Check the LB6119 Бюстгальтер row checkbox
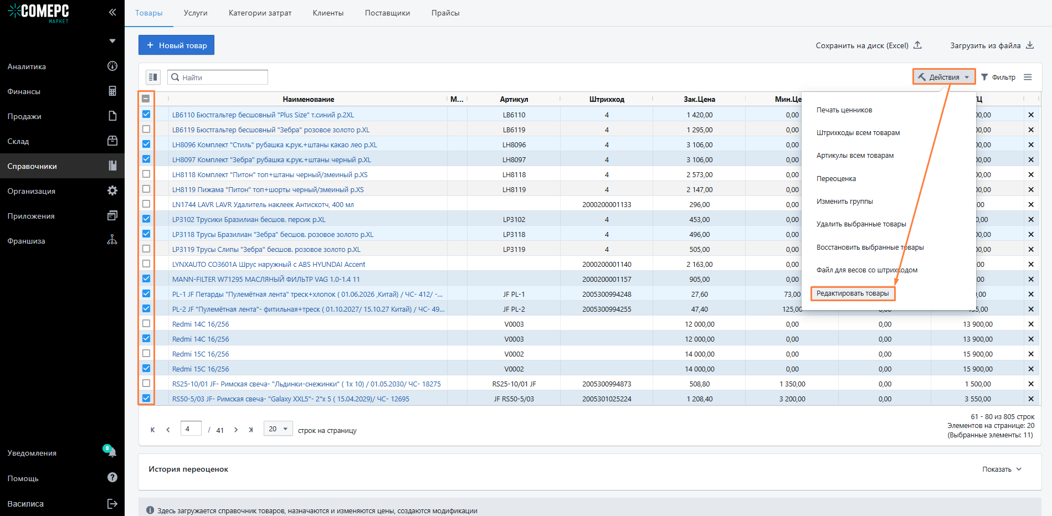This screenshot has height=516, width=1052. (x=146, y=129)
